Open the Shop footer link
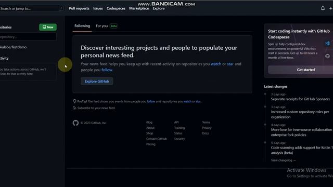This screenshot has width=333, height=187. point(149,133)
